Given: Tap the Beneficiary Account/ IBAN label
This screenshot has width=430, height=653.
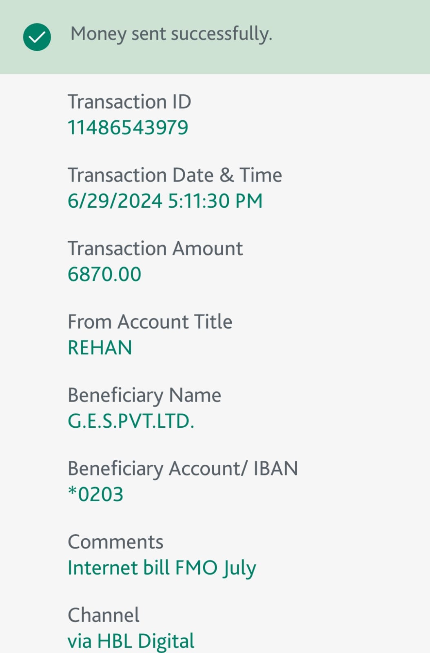Looking at the screenshot, I should (x=183, y=469).
